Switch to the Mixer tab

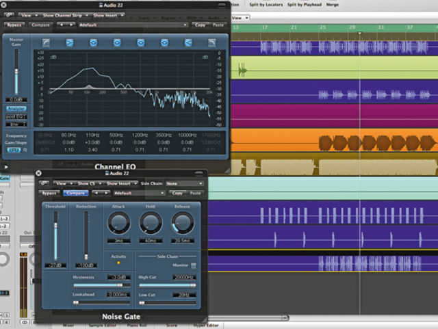[x=68, y=326]
